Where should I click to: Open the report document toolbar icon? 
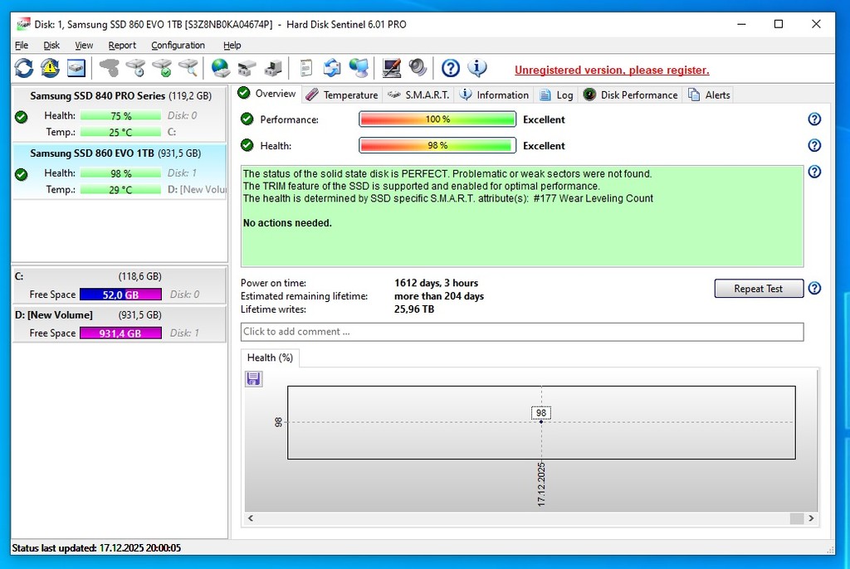tap(306, 68)
